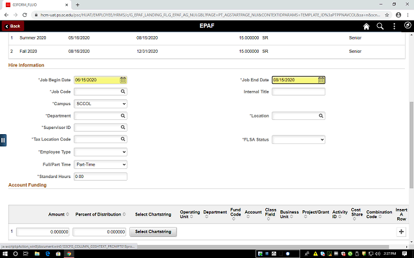The image size is (414, 258).
Task: Click the Summer 2020 row text
Action: (x=33, y=38)
